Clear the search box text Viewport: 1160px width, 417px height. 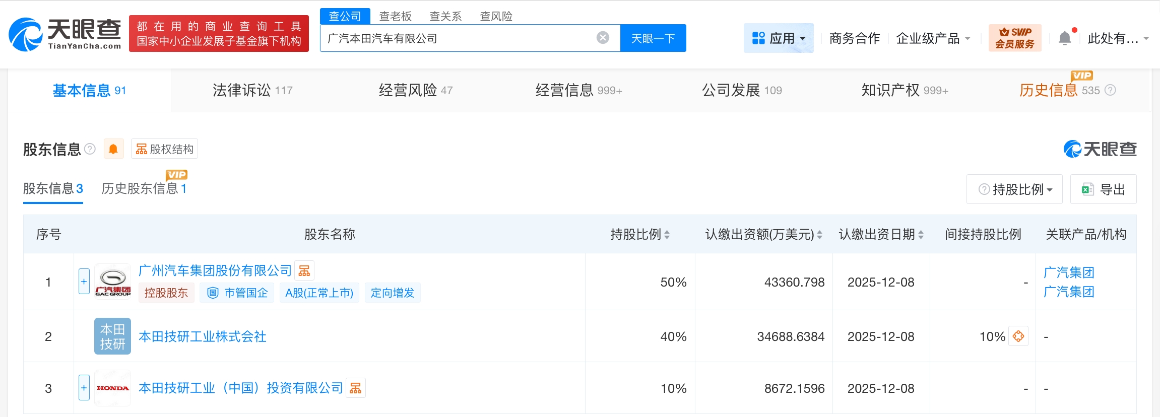tap(603, 38)
